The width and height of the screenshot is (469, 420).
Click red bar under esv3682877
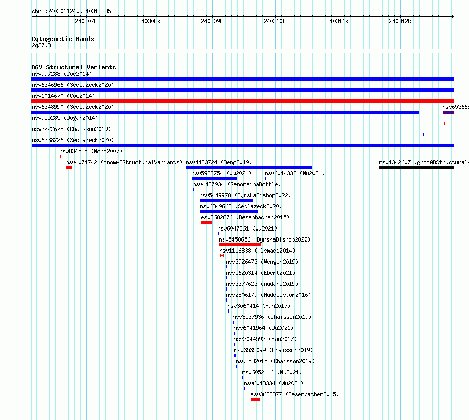click(255, 399)
